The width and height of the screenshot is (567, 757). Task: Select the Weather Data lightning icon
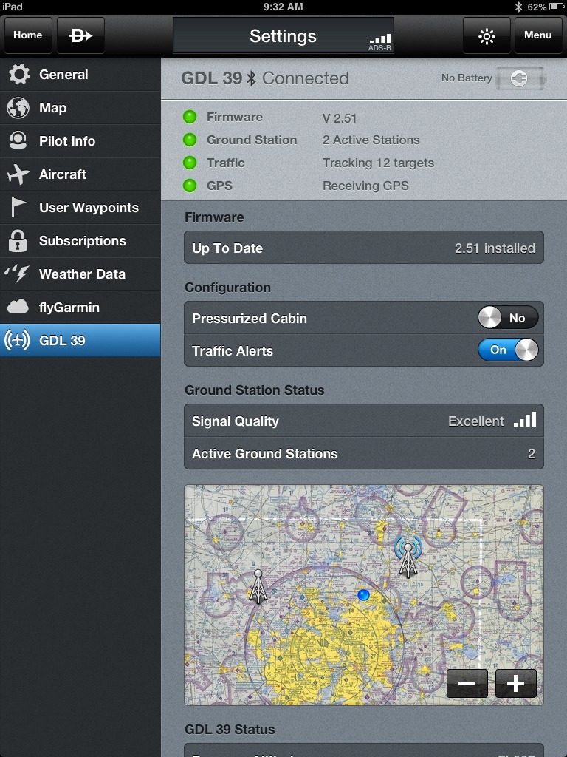tap(18, 274)
